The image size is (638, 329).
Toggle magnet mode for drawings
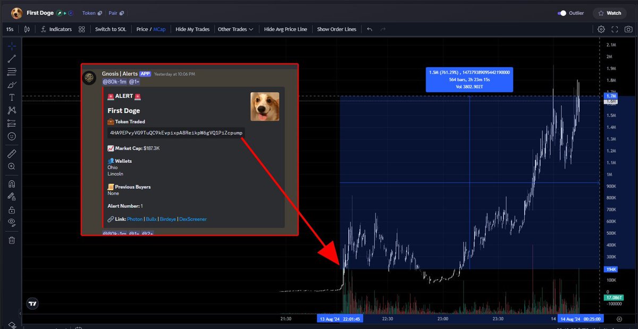coord(12,184)
